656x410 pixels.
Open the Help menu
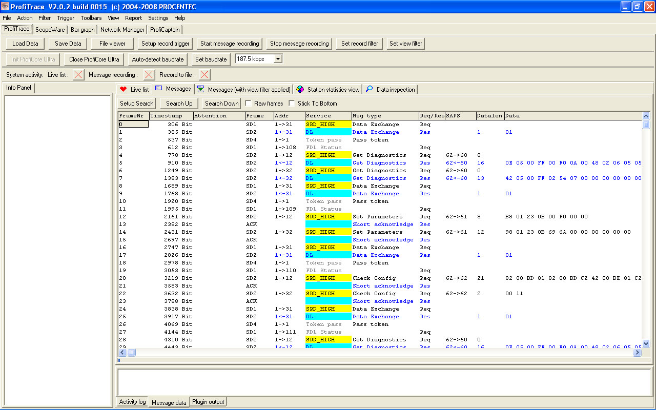180,18
